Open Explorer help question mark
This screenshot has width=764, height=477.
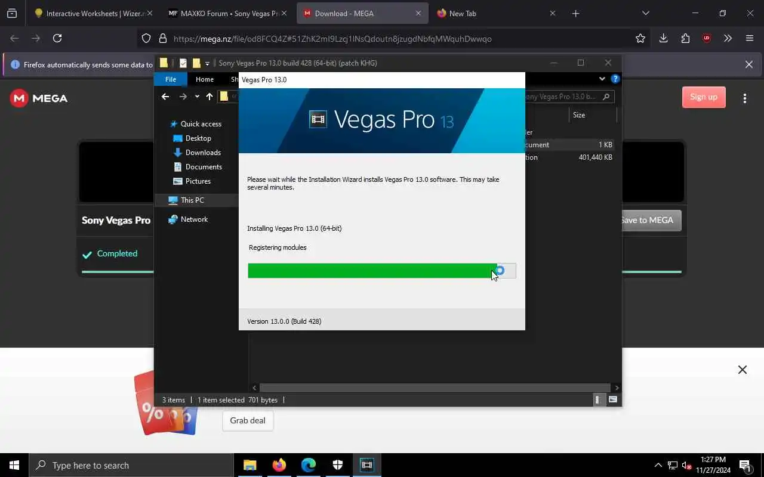[x=615, y=79]
